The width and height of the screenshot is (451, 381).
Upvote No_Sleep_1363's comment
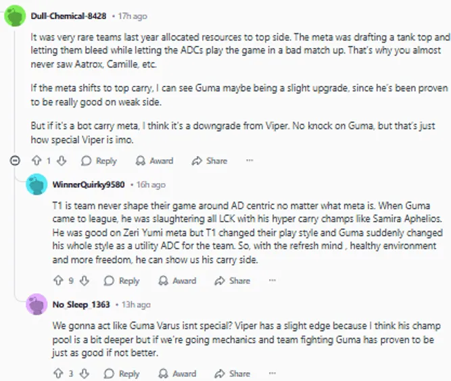click(x=57, y=373)
